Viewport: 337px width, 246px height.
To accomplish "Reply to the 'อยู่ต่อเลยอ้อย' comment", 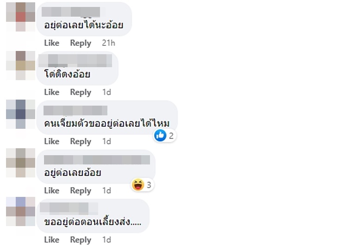I will coord(81,191).
